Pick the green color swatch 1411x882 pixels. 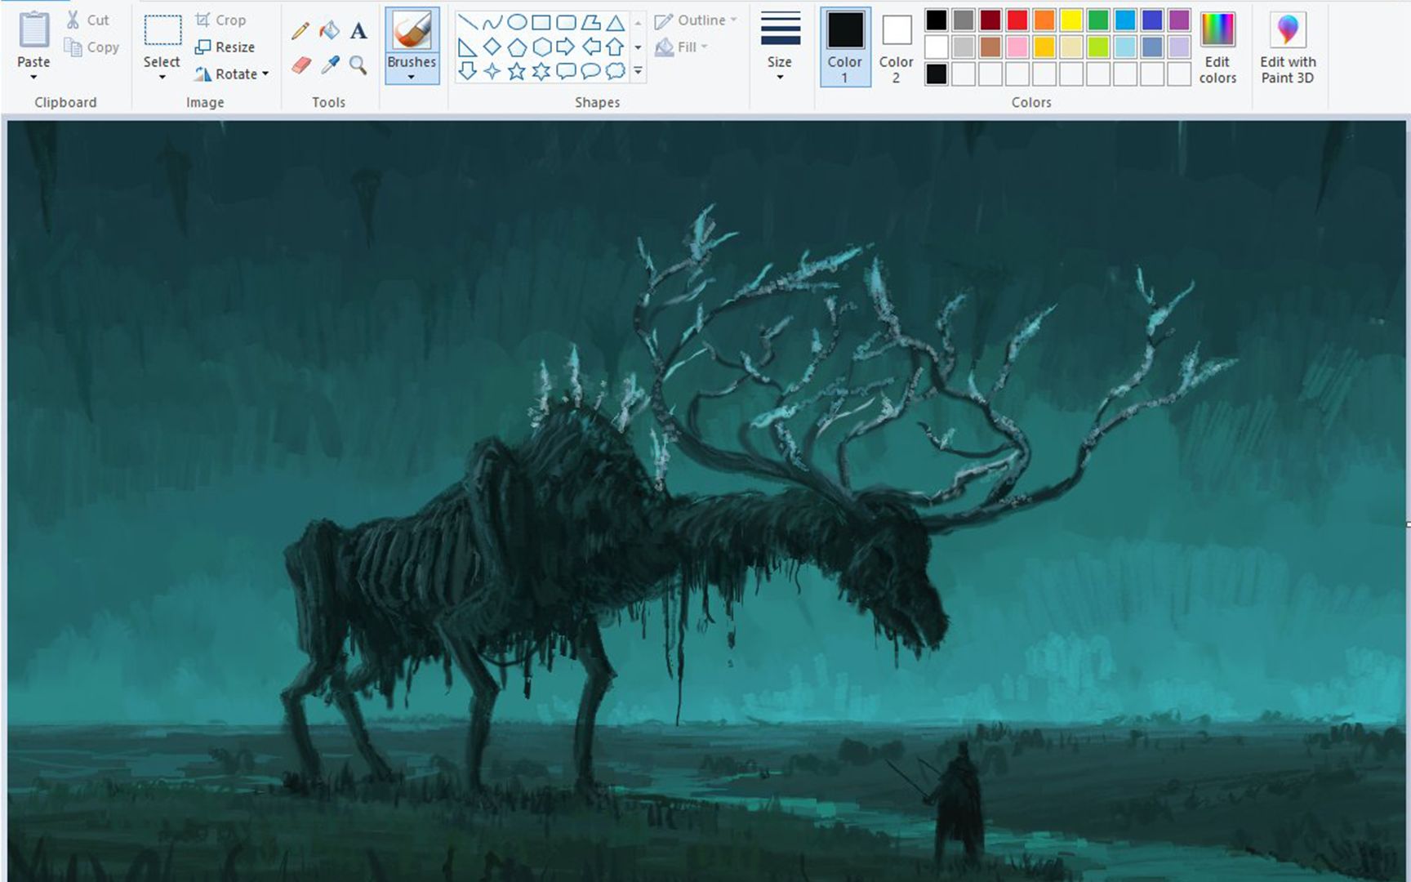pyautogui.click(x=1098, y=20)
